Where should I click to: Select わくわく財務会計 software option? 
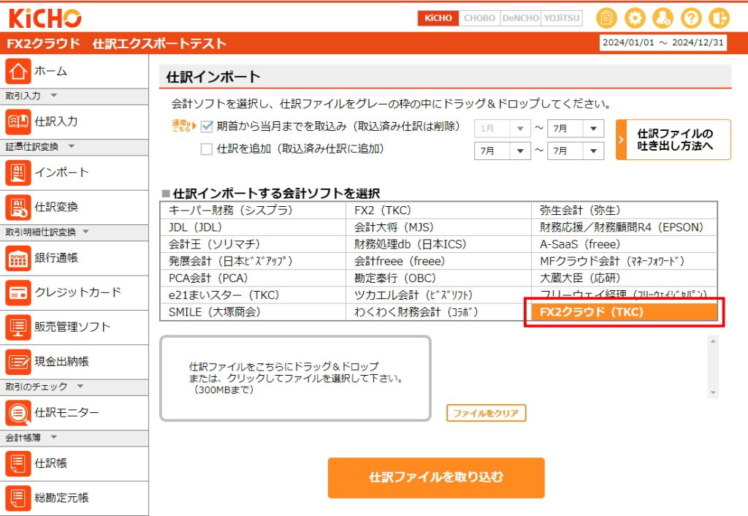pyautogui.click(x=438, y=312)
